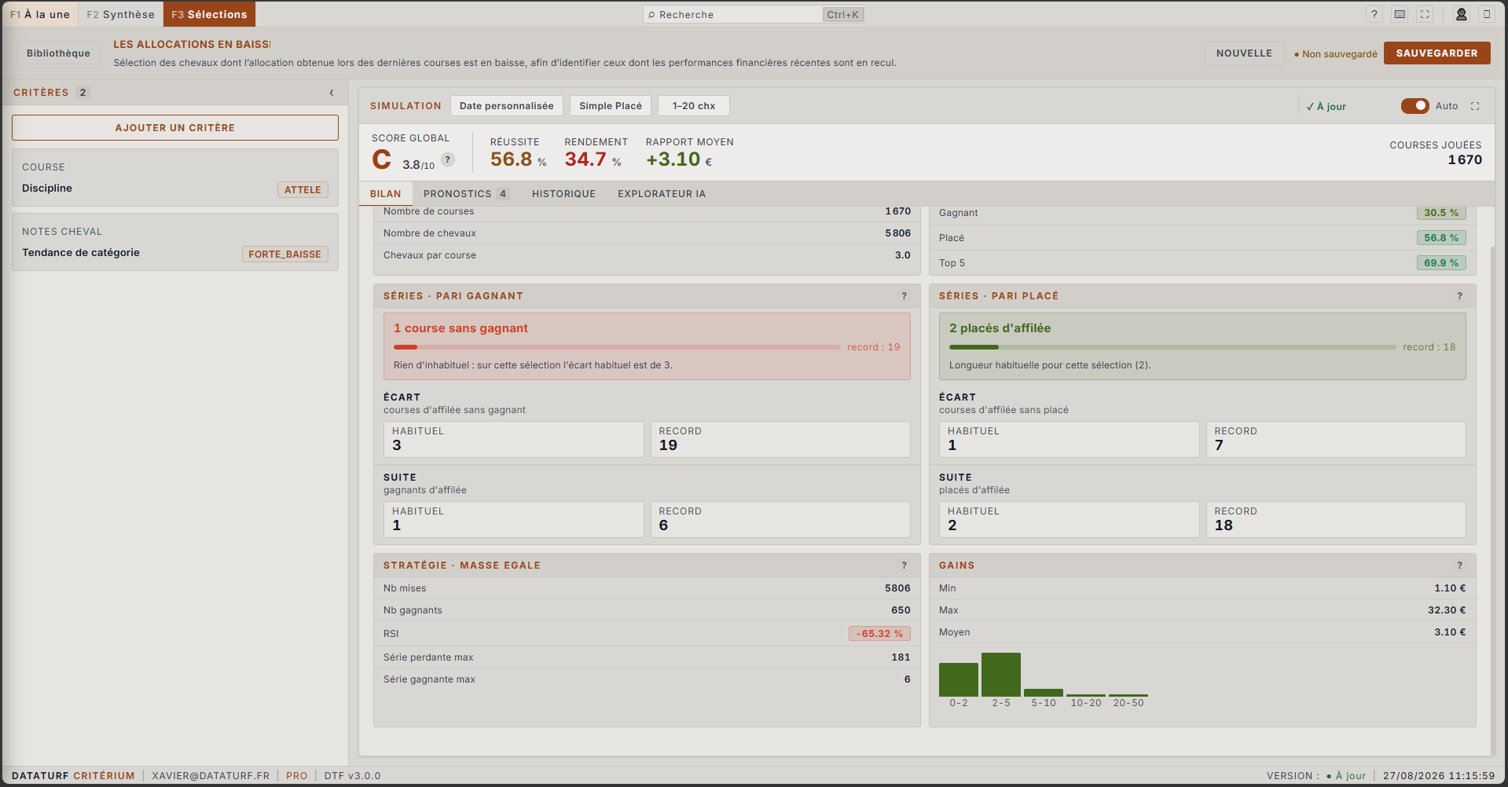
Task: Click Ajouter un critère button
Action: coord(175,128)
